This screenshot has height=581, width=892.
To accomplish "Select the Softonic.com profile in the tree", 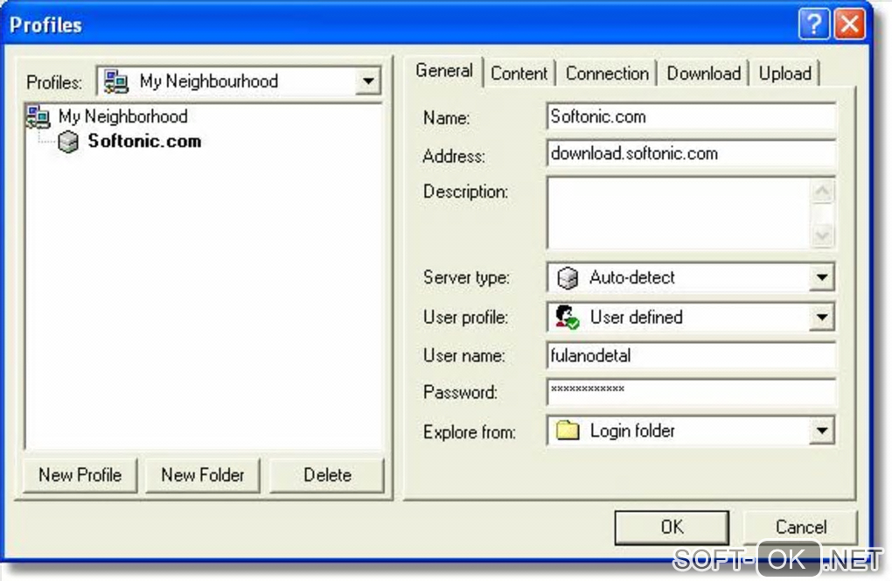I will tap(144, 141).
